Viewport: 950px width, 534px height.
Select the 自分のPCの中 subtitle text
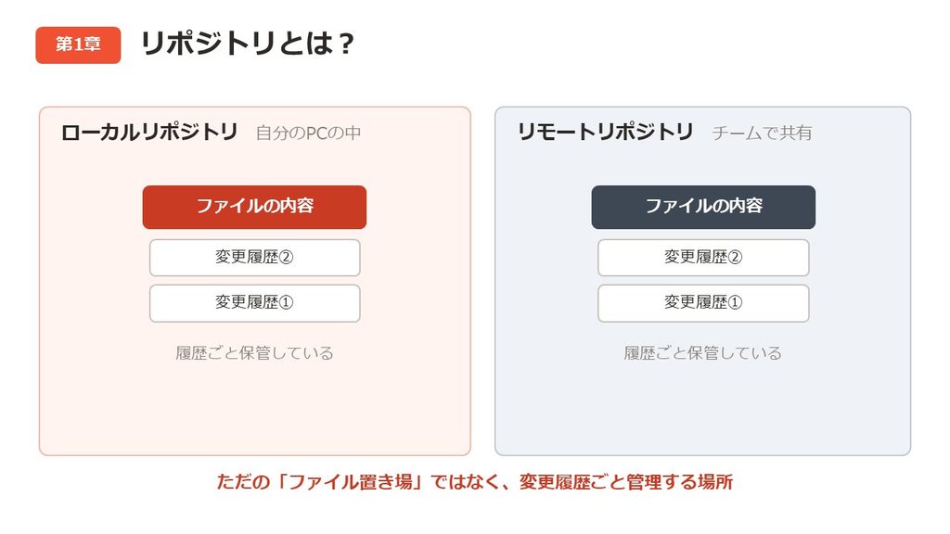click(308, 133)
